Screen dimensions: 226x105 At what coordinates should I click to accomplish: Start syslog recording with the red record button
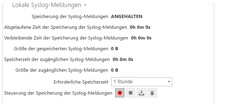pos(120,93)
